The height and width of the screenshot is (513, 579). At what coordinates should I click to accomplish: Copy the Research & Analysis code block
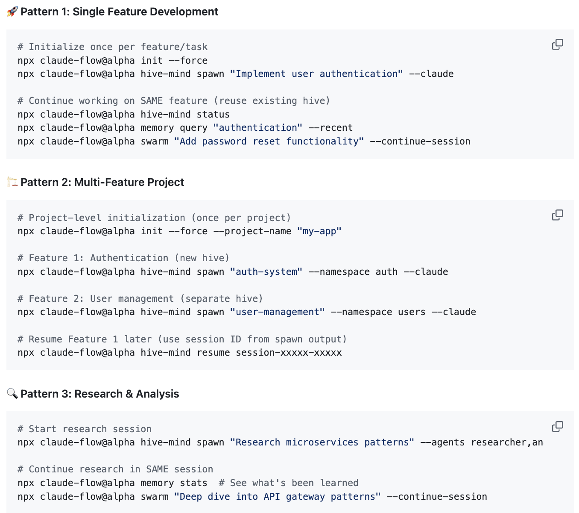coord(557,426)
